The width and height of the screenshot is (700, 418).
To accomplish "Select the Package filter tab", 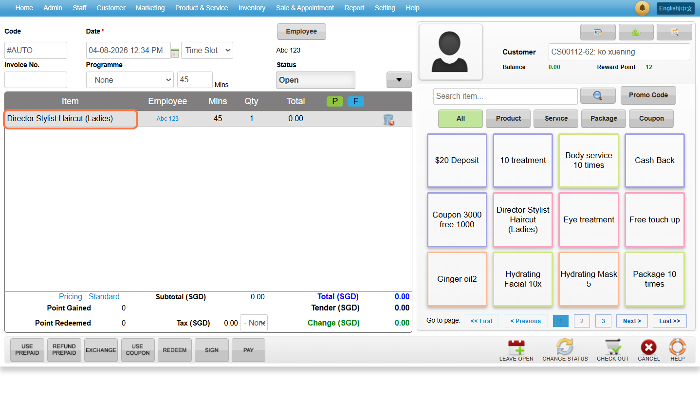I will [604, 119].
